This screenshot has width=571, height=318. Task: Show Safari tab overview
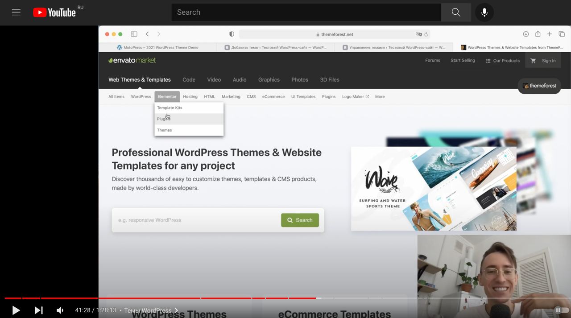562,34
